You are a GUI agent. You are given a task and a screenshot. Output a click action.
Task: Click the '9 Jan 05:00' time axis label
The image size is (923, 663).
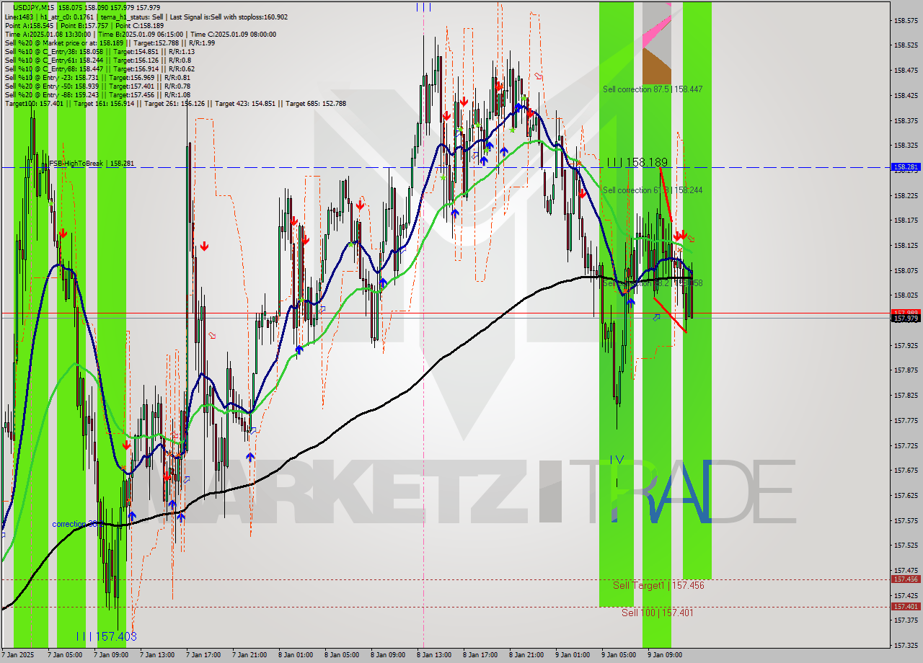(x=619, y=655)
